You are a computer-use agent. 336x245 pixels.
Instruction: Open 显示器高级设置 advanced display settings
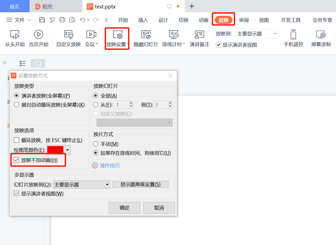[140, 184]
